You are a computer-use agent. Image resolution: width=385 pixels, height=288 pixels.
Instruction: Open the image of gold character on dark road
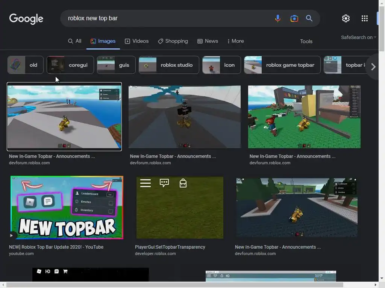(297, 207)
